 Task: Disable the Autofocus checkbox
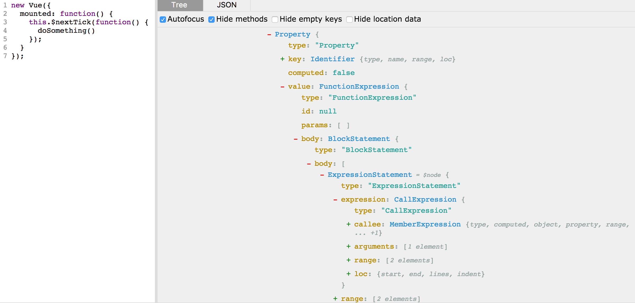[x=163, y=19]
